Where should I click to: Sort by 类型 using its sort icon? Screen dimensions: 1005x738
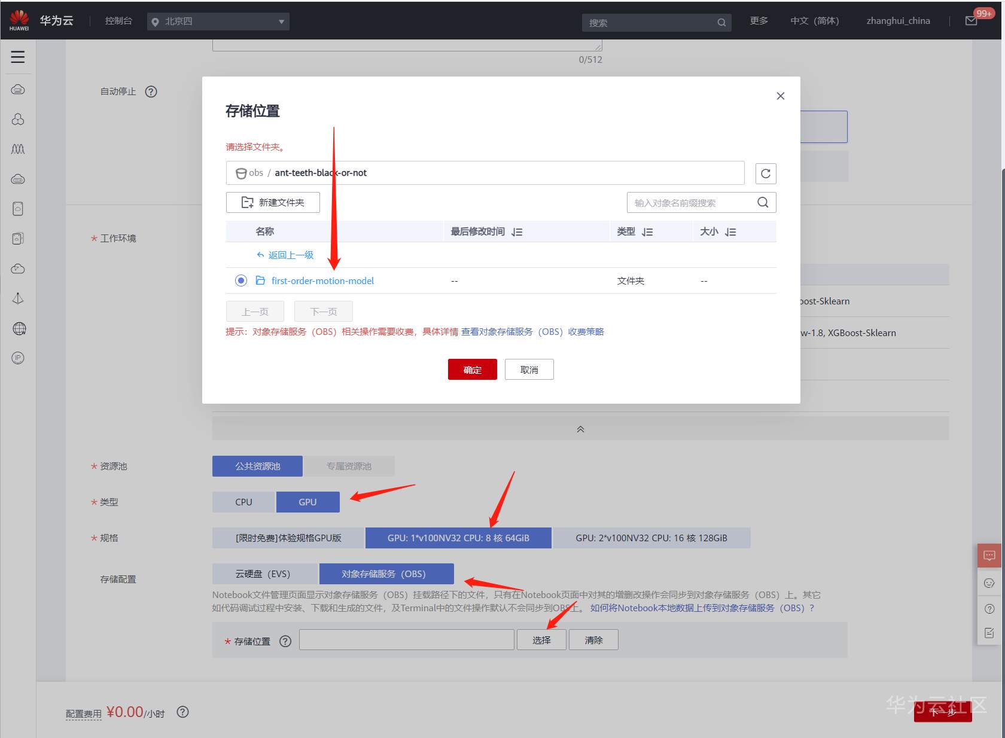click(647, 232)
